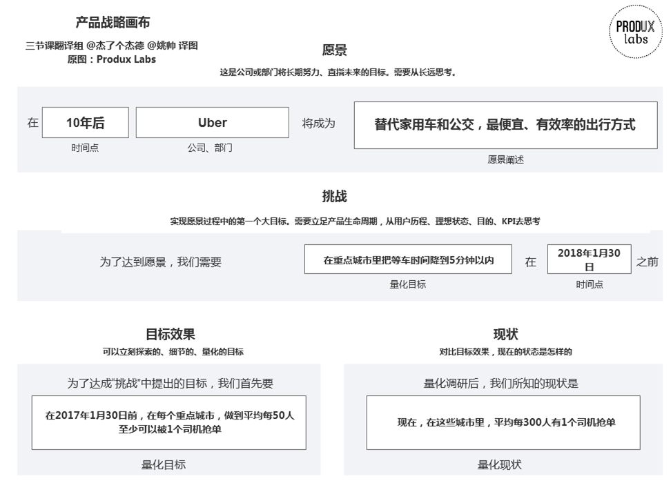Image resolution: width=671 pixels, height=492 pixels.
Task: Select the 'Uber' company field
Action: click(212, 122)
